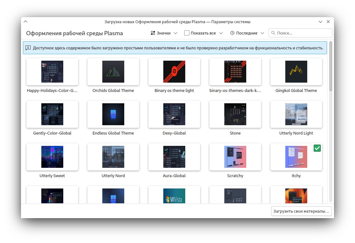355x243 pixels.
Task: Select the Utterly Sweet theme thumbnail
Action: 52,157
